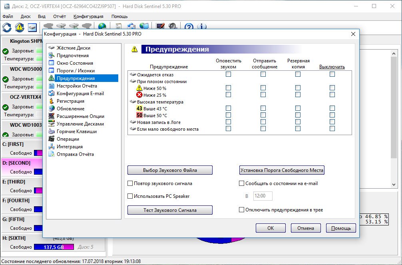
Task: Click the plain globe icon in the toolbar
Action: (102, 26)
